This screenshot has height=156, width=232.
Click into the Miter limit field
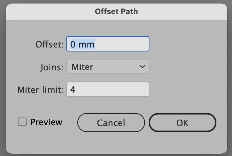[108, 89]
